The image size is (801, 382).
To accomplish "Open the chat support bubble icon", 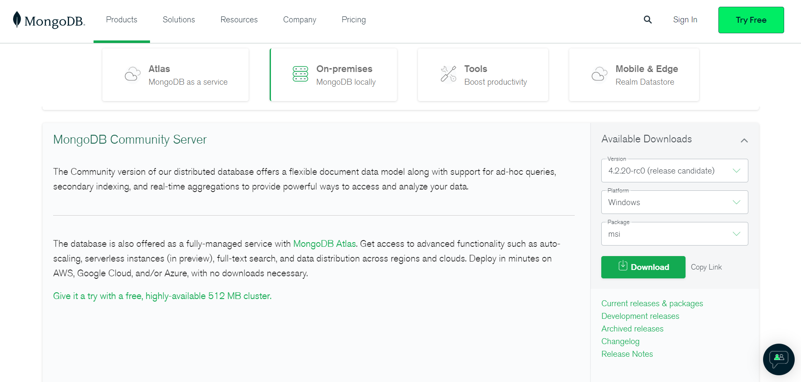I will tap(779, 359).
